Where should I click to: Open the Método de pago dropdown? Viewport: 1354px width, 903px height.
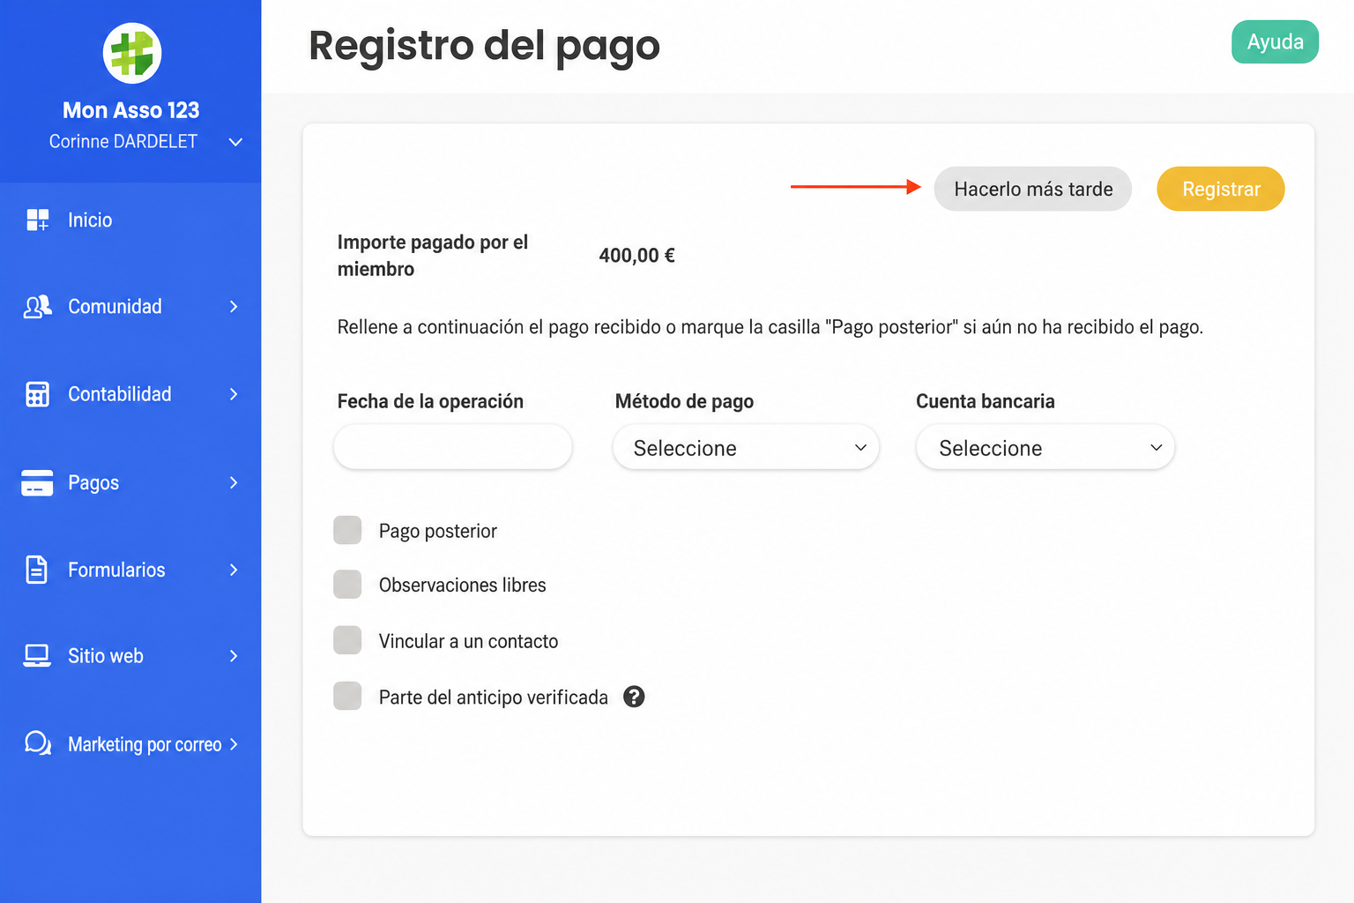click(x=746, y=447)
